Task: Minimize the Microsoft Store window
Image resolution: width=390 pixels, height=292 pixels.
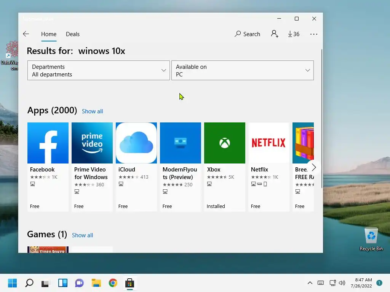Action: coord(279,19)
